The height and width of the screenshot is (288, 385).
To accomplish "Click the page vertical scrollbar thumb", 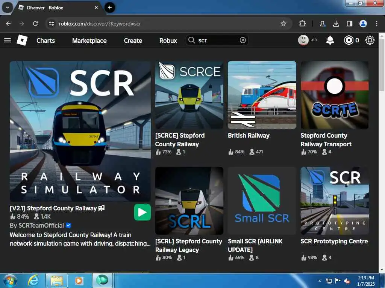I will (382, 65).
